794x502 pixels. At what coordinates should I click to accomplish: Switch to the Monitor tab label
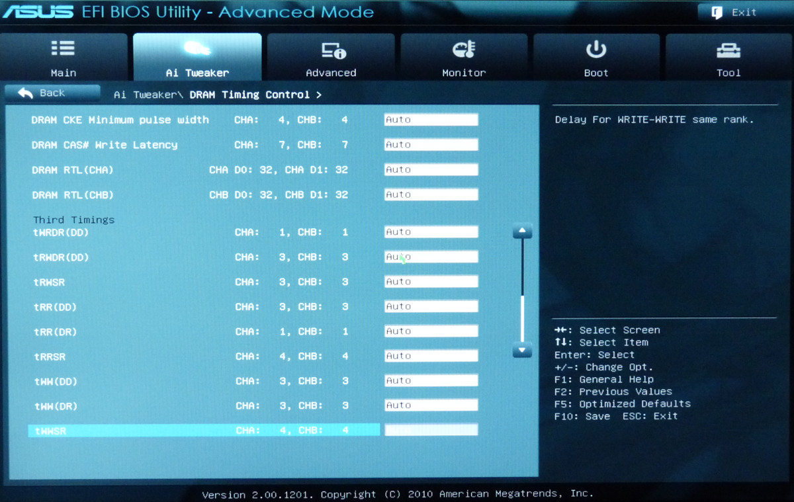point(464,73)
